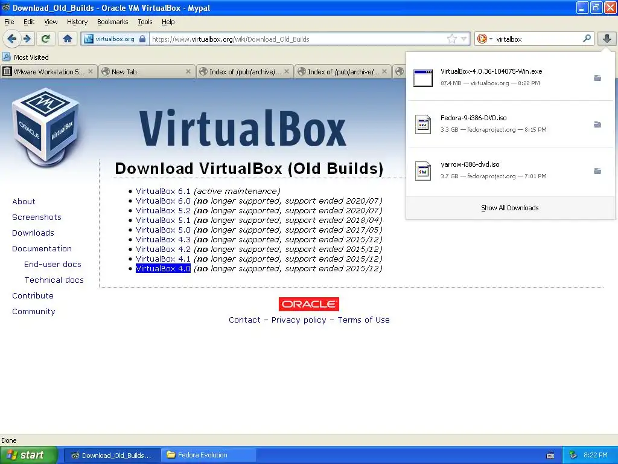618x464 pixels.
Task: Open containing folder for yarrow-i386-dvd.iso
Action: (x=597, y=171)
